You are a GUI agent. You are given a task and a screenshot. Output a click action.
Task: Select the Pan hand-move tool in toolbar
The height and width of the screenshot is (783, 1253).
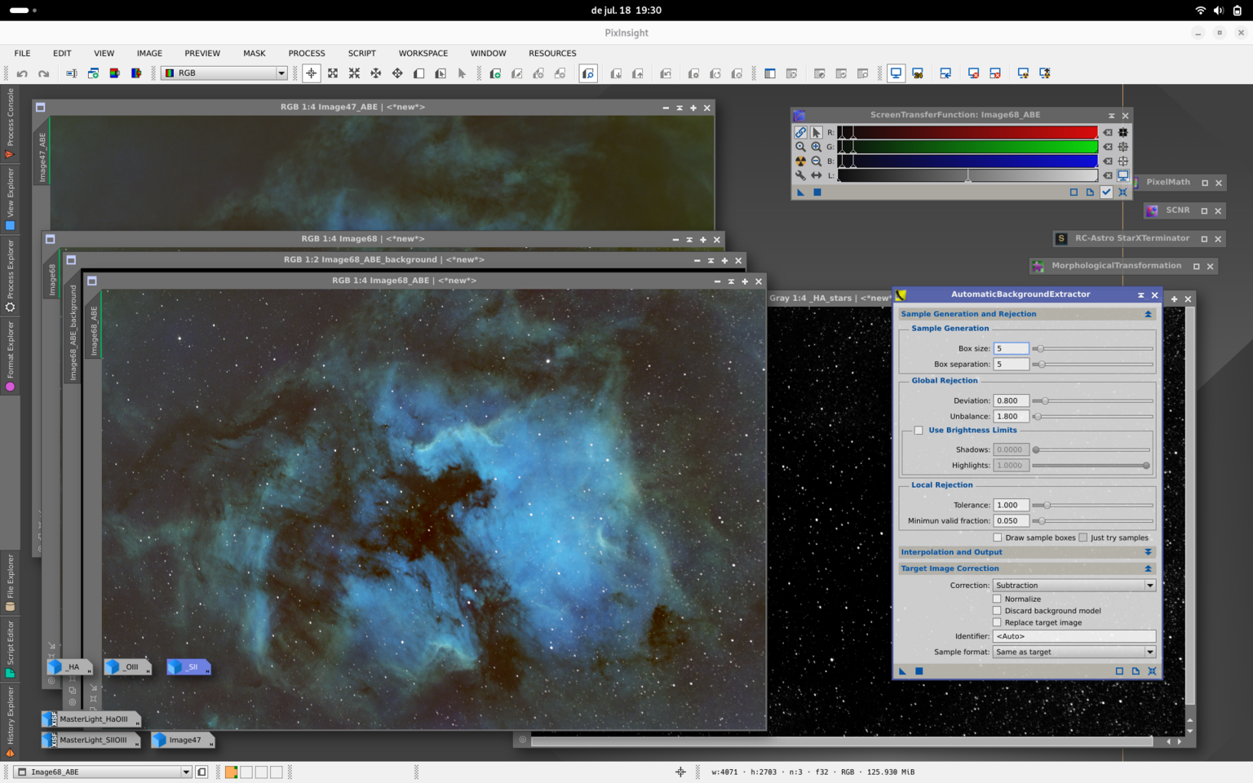(397, 73)
